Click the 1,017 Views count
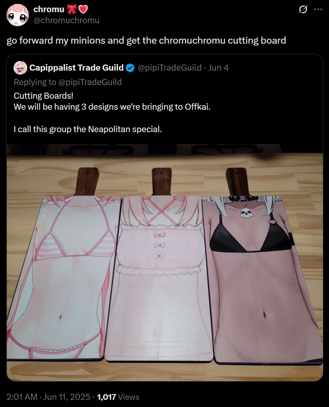This screenshot has width=329, height=407. coord(118,397)
